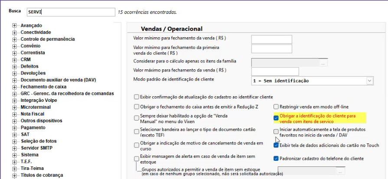388x179 pixels.
Task: Expand the Nota Fiscal tree node
Action: [x=14, y=114]
